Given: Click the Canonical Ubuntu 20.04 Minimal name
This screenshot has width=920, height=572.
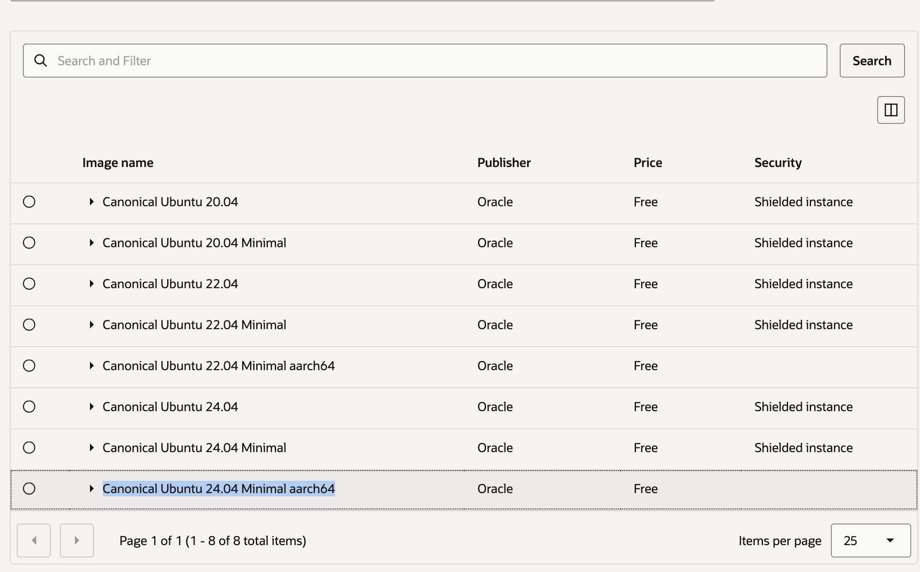Looking at the screenshot, I should click(x=194, y=243).
